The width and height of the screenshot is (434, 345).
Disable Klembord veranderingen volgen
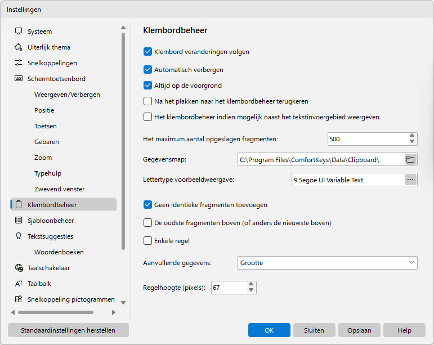pyautogui.click(x=147, y=52)
